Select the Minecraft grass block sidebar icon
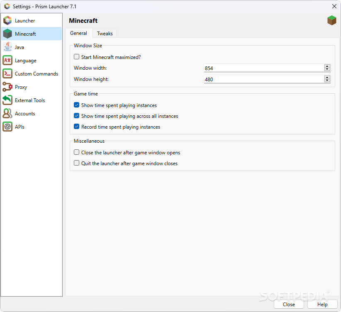 [x=7, y=34]
